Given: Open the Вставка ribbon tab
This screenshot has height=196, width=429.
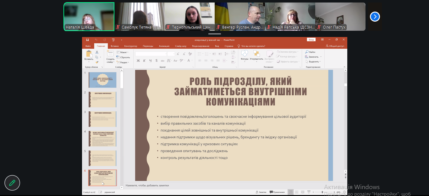Looking at the screenshot, I should [114, 46].
